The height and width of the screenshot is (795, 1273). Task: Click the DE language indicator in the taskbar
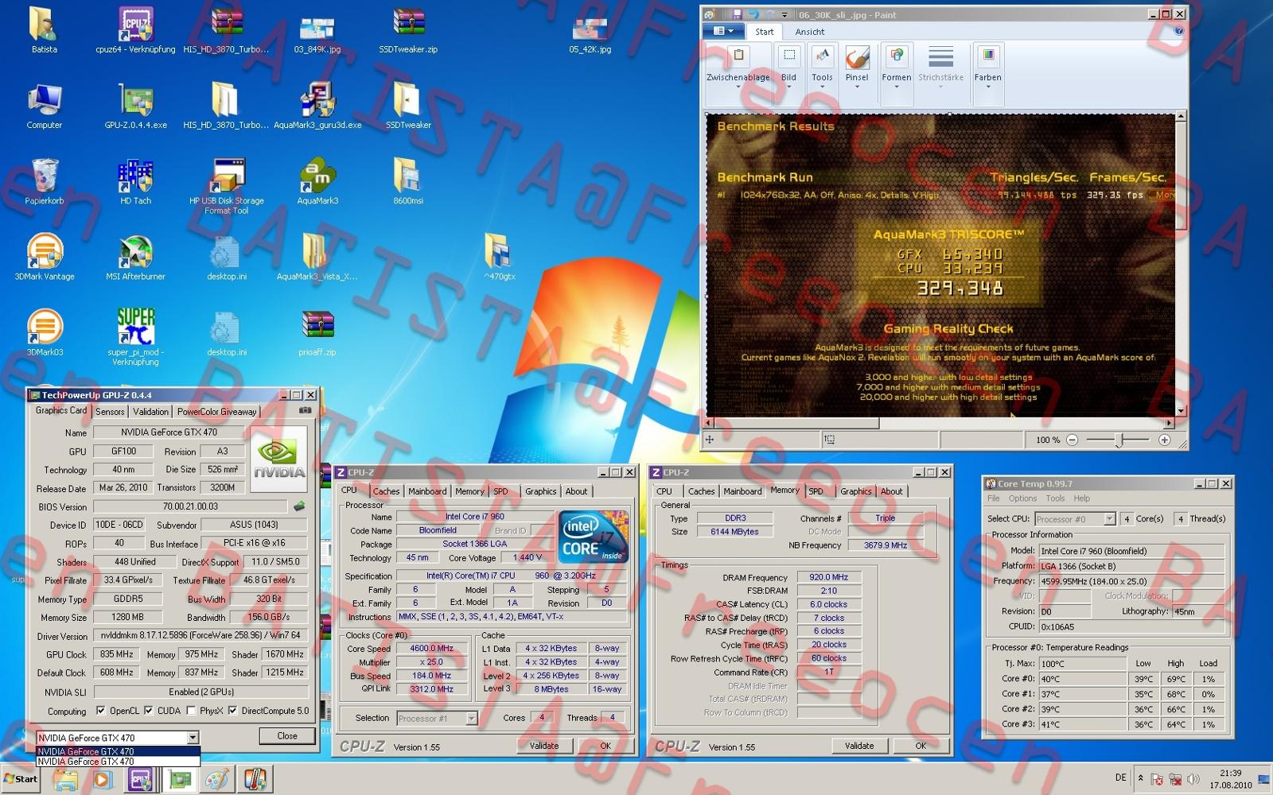pyautogui.click(x=1120, y=778)
